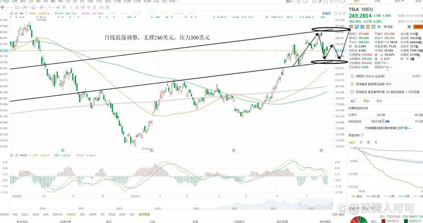Switch to the 分时 intraday chart tab
Screen dimensions: 423x223
(x=15, y=2)
